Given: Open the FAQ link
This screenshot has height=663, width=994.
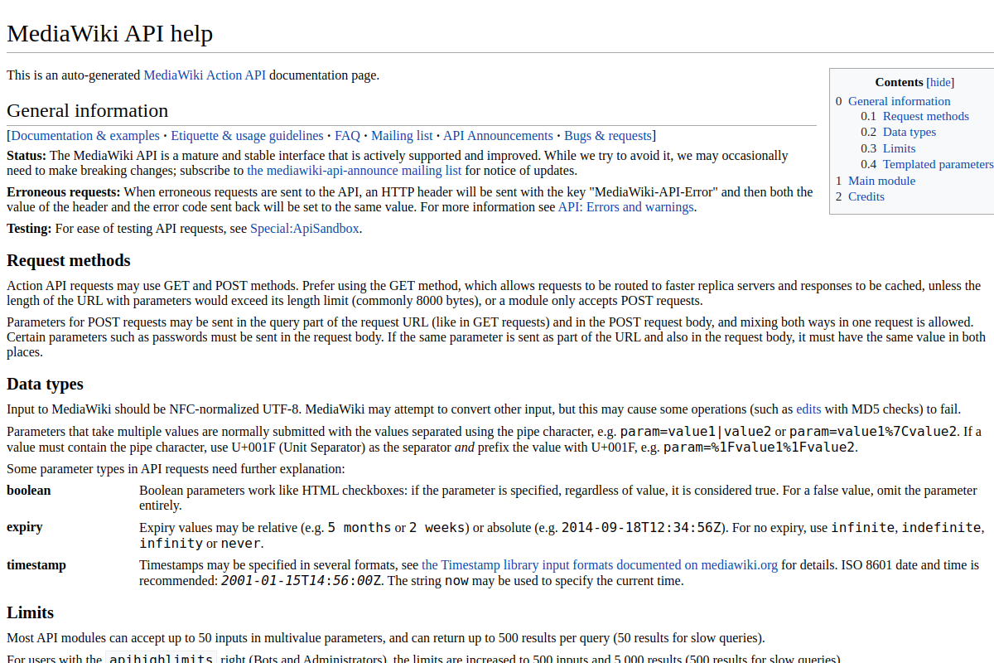Looking at the screenshot, I should pyautogui.click(x=347, y=135).
